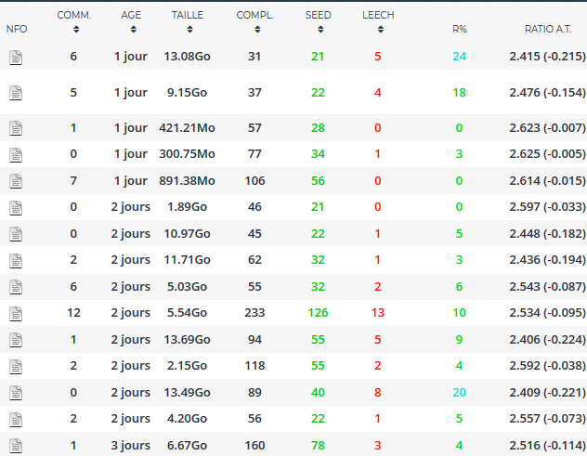Image resolution: width=587 pixels, height=456 pixels.
Task: Open NFO icon for 10.97Go row
Action: click(16, 234)
